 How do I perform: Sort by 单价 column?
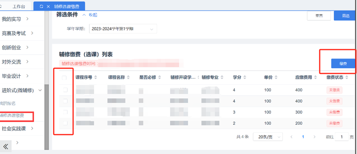click(x=276, y=78)
